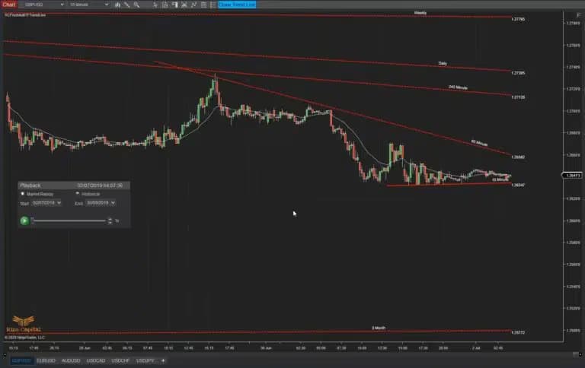
Task: Click the Playback panel title bar
Action: click(46, 185)
